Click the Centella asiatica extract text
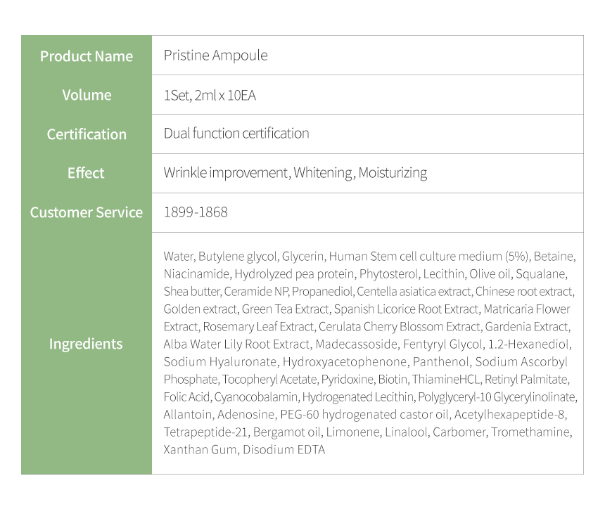 pyautogui.click(x=414, y=292)
